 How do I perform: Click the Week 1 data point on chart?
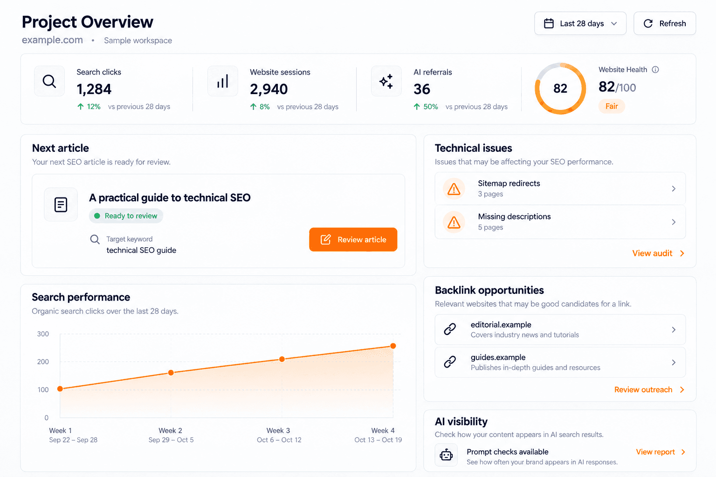point(60,389)
